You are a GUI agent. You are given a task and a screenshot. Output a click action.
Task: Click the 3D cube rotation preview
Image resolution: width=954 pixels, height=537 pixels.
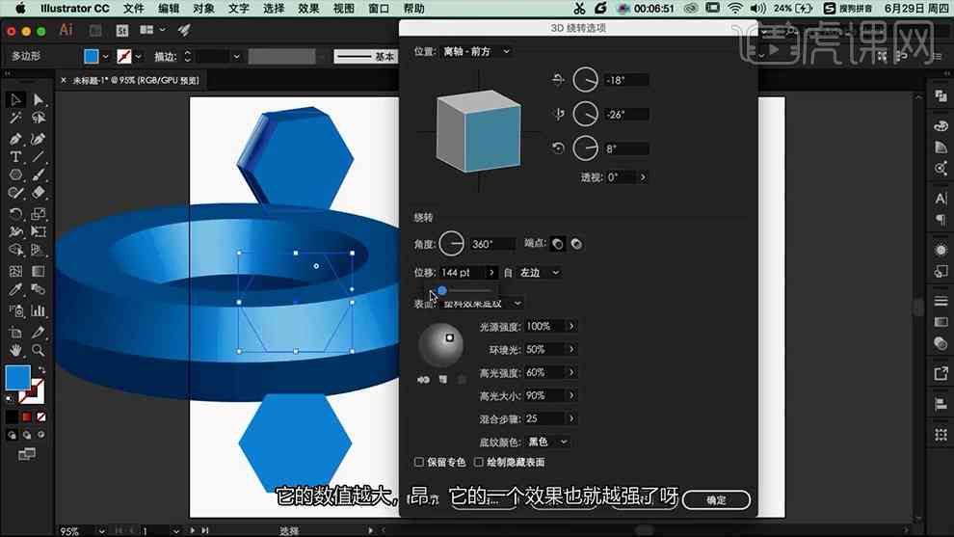479,131
